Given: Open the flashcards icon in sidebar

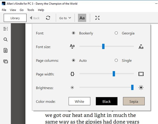Looking at the screenshot, I should (6, 61).
